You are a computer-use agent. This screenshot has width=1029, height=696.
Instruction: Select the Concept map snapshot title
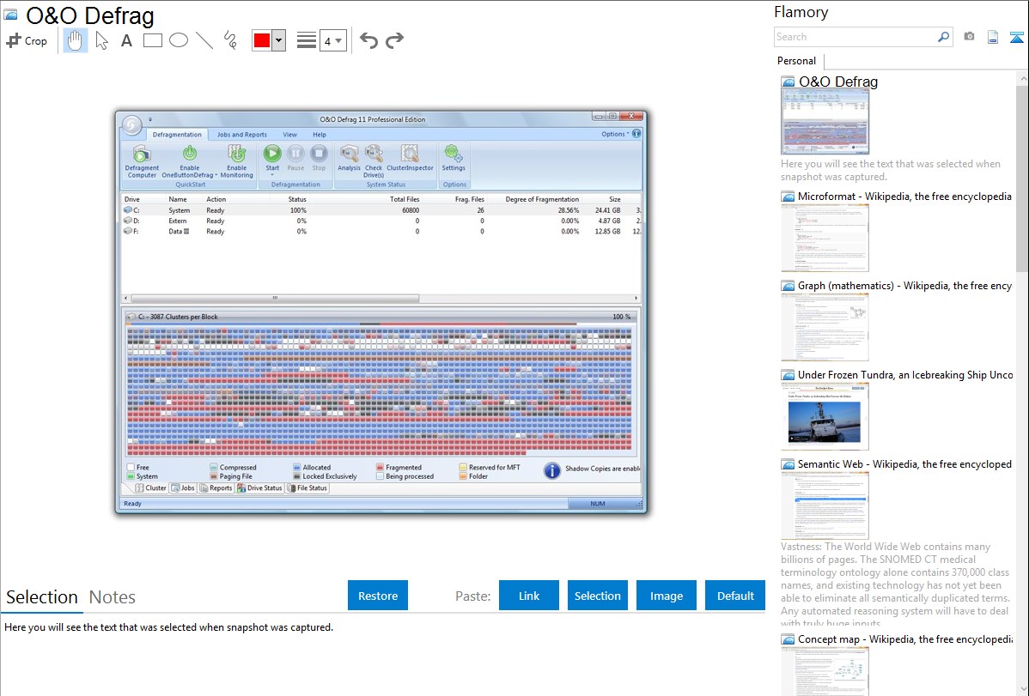click(x=904, y=639)
